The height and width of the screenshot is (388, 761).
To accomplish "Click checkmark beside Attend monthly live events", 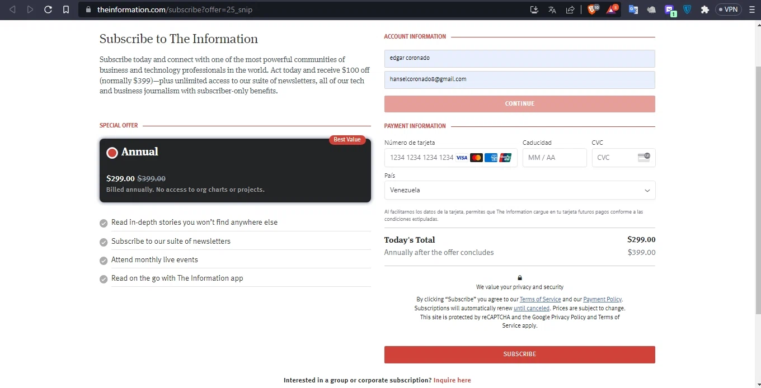I will click(104, 261).
